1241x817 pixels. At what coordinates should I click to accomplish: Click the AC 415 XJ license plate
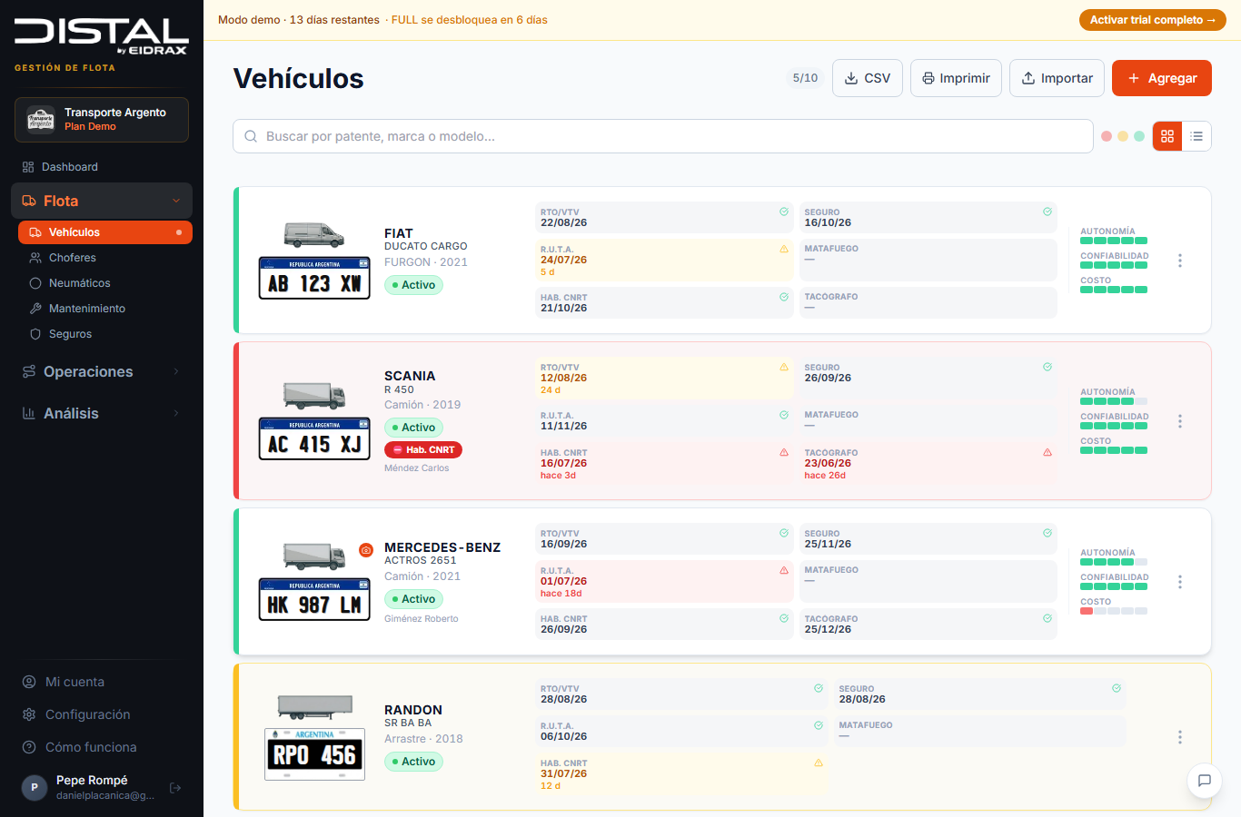314,438
